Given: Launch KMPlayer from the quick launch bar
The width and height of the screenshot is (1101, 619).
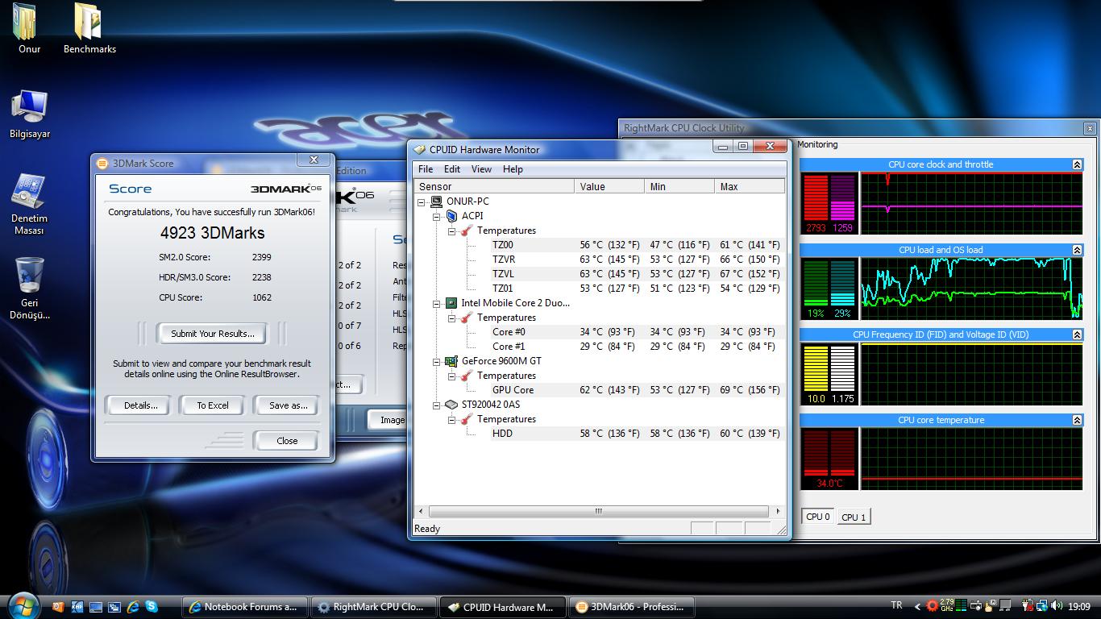Looking at the screenshot, I should click(x=77, y=607).
